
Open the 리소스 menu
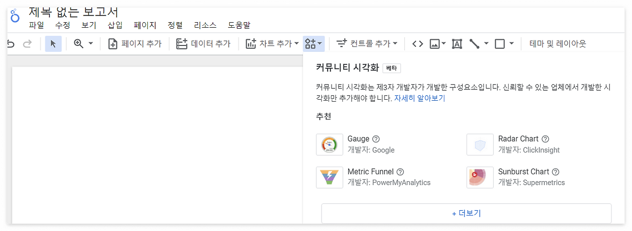(x=205, y=25)
